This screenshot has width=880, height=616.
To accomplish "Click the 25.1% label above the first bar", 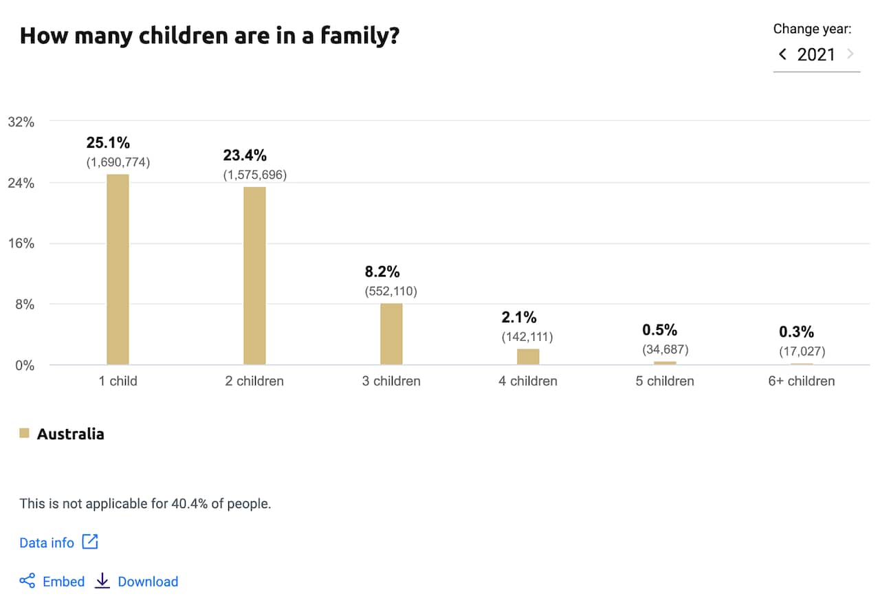I will pos(109,142).
